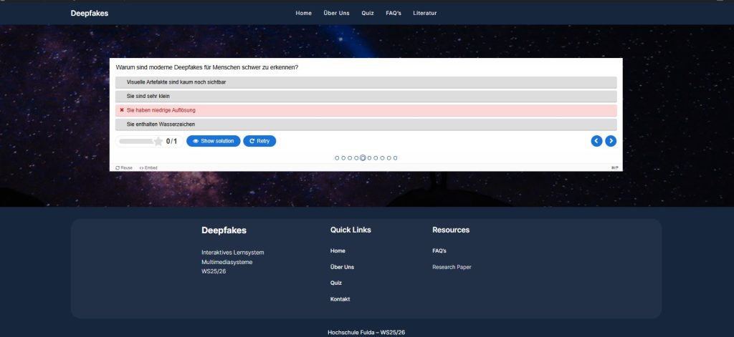Image resolution: width=734 pixels, height=337 pixels.
Task: Open Literatur in the top navigation
Action: (424, 13)
